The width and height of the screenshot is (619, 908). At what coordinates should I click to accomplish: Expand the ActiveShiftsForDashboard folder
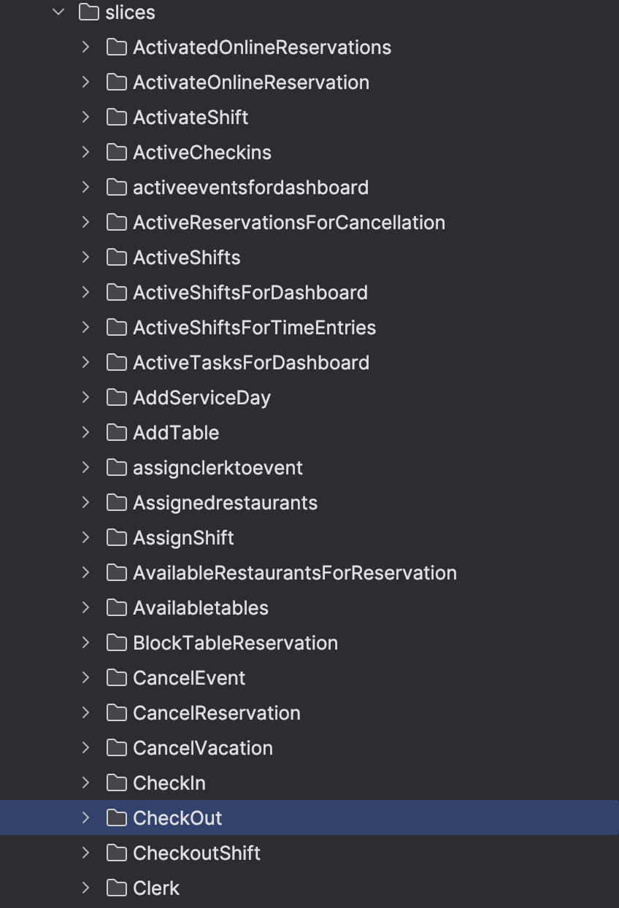(x=86, y=292)
